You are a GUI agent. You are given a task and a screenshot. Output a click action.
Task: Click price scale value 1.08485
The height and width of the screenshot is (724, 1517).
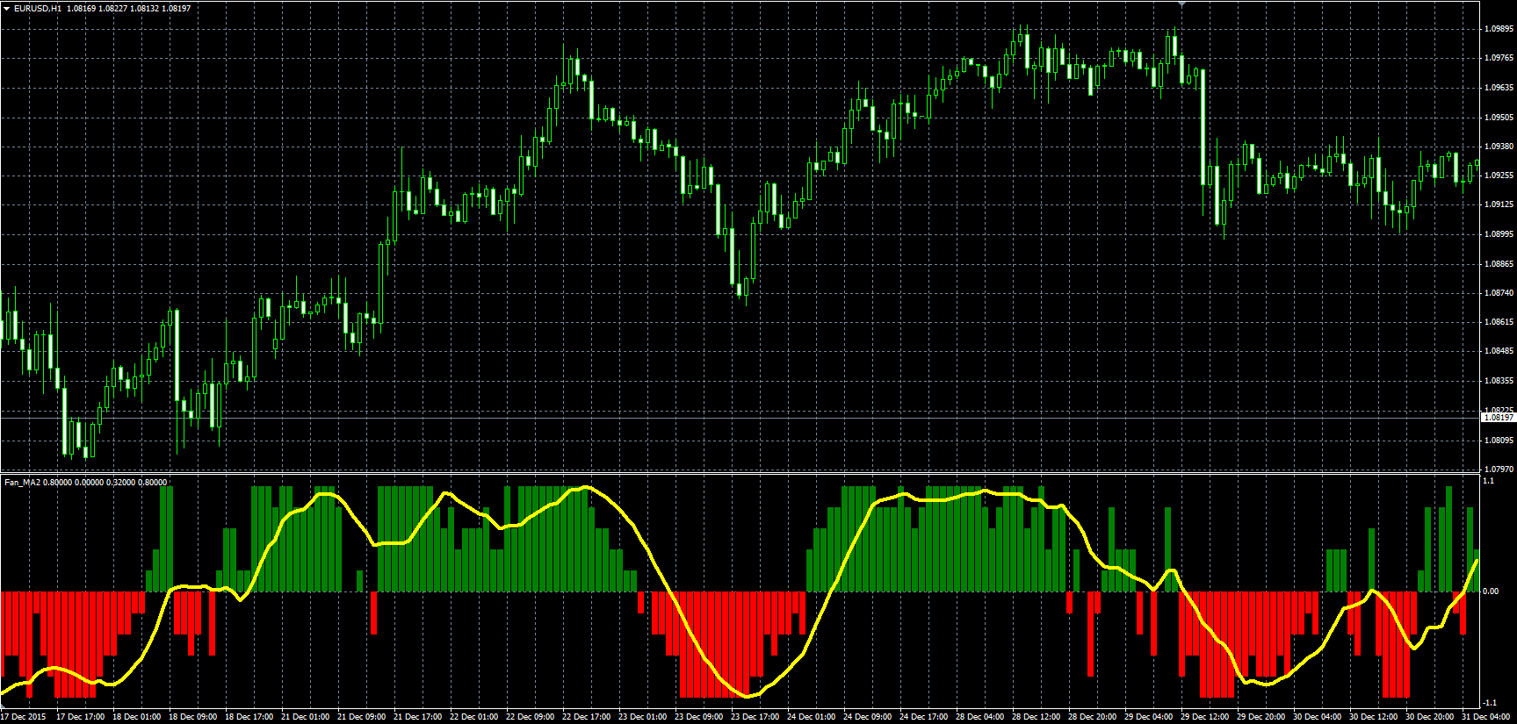point(1499,351)
